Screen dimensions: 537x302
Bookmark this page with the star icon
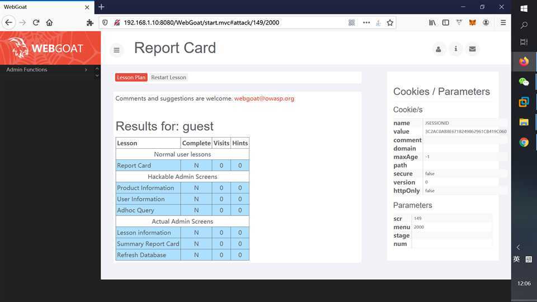(390, 22)
